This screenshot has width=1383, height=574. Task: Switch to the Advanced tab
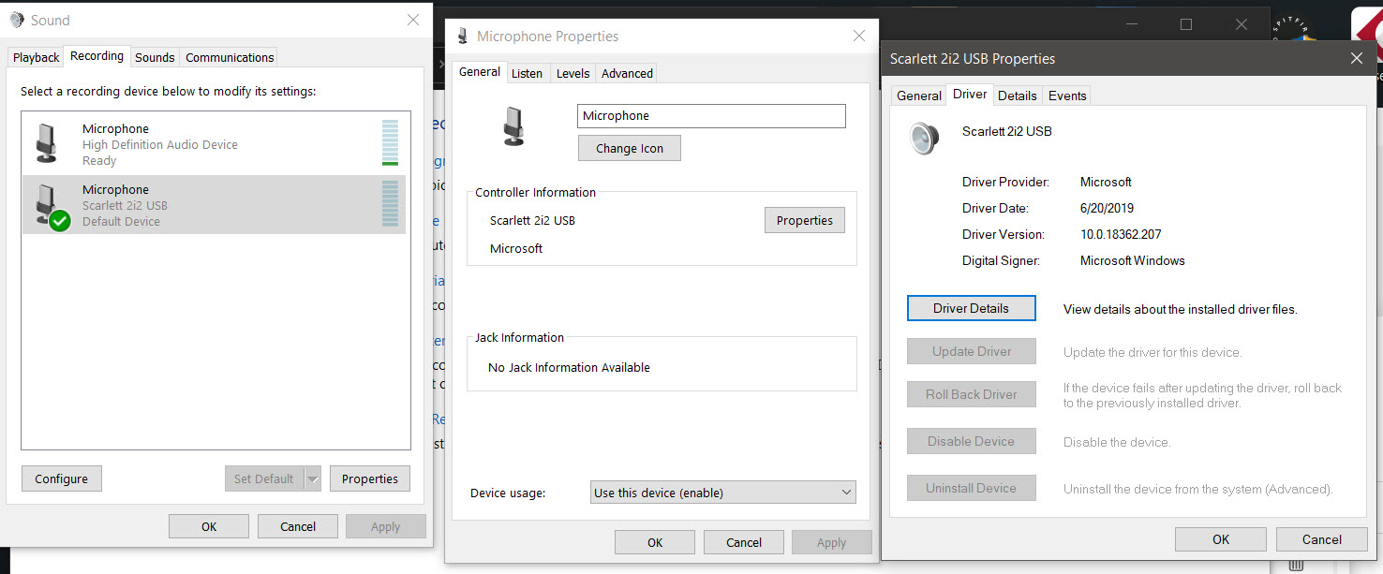pos(627,73)
